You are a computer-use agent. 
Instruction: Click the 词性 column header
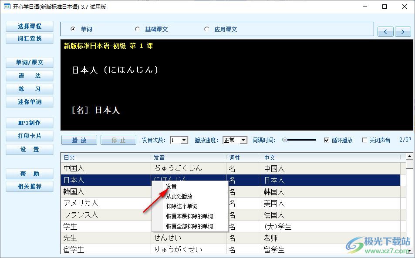pos(243,157)
